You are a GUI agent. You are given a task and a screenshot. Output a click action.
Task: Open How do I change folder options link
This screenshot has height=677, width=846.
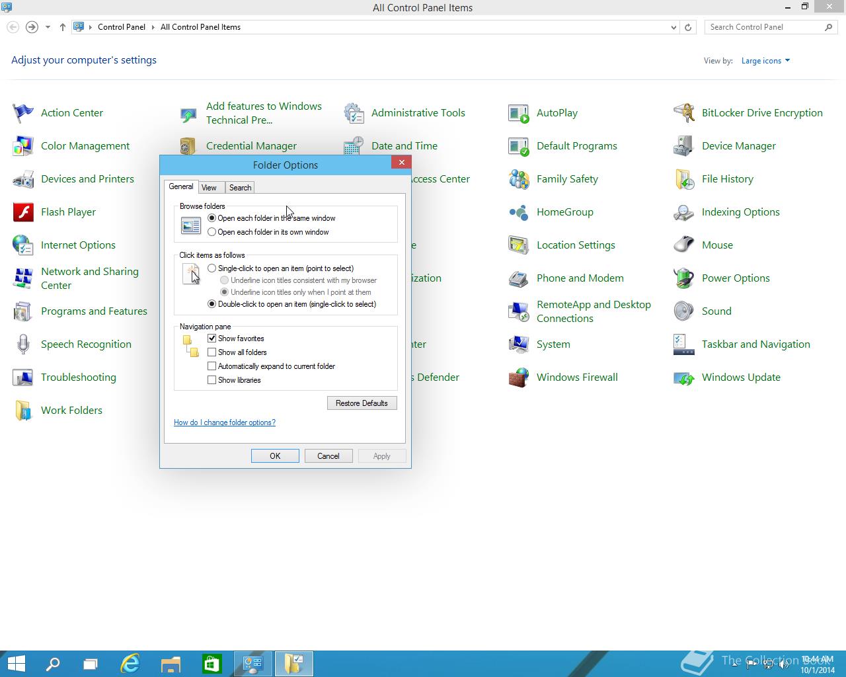click(225, 422)
